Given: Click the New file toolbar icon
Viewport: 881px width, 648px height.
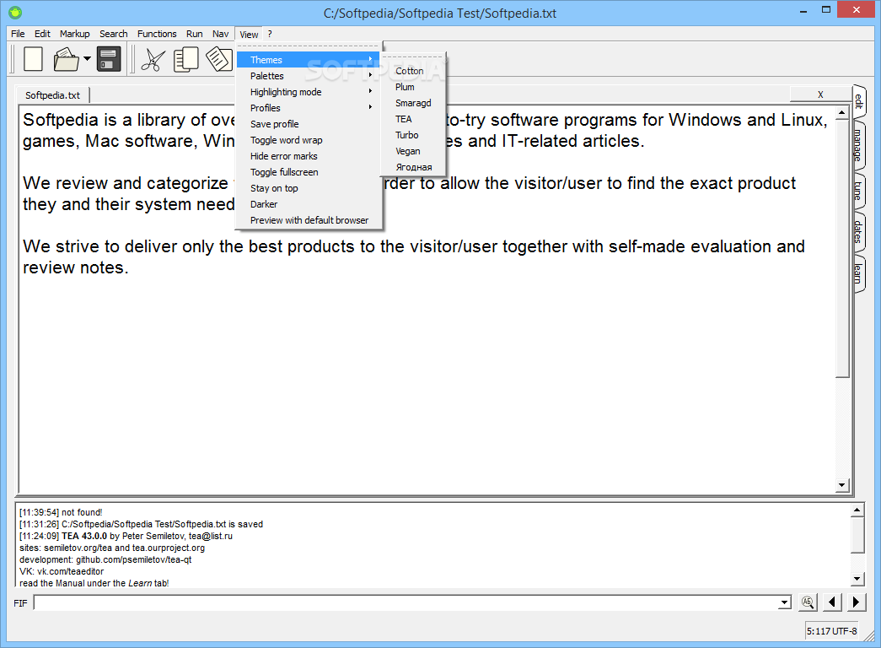Looking at the screenshot, I should [33, 59].
